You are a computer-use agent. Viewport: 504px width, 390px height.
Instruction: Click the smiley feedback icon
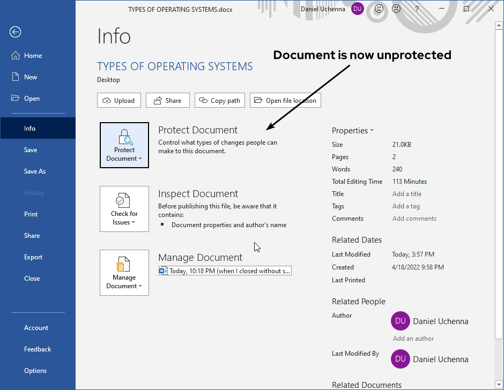(379, 9)
